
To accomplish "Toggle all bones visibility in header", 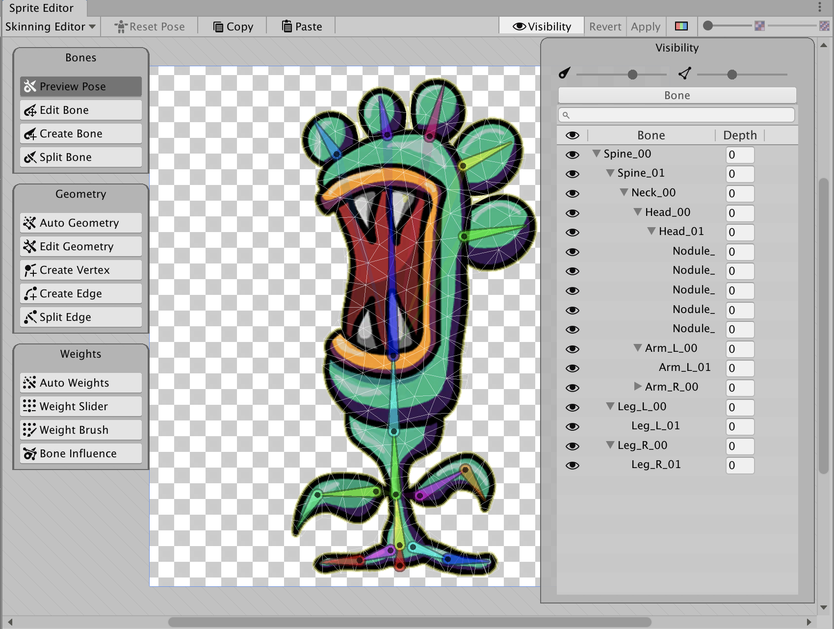I will coord(572,135).
